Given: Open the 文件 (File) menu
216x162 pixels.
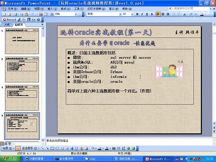Looking at the screenshot, I should coord(12,9).
